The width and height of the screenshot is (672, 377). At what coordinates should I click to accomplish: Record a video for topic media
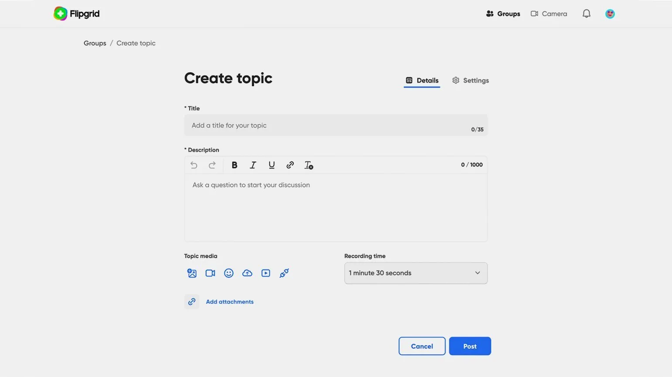click(210, 273)
